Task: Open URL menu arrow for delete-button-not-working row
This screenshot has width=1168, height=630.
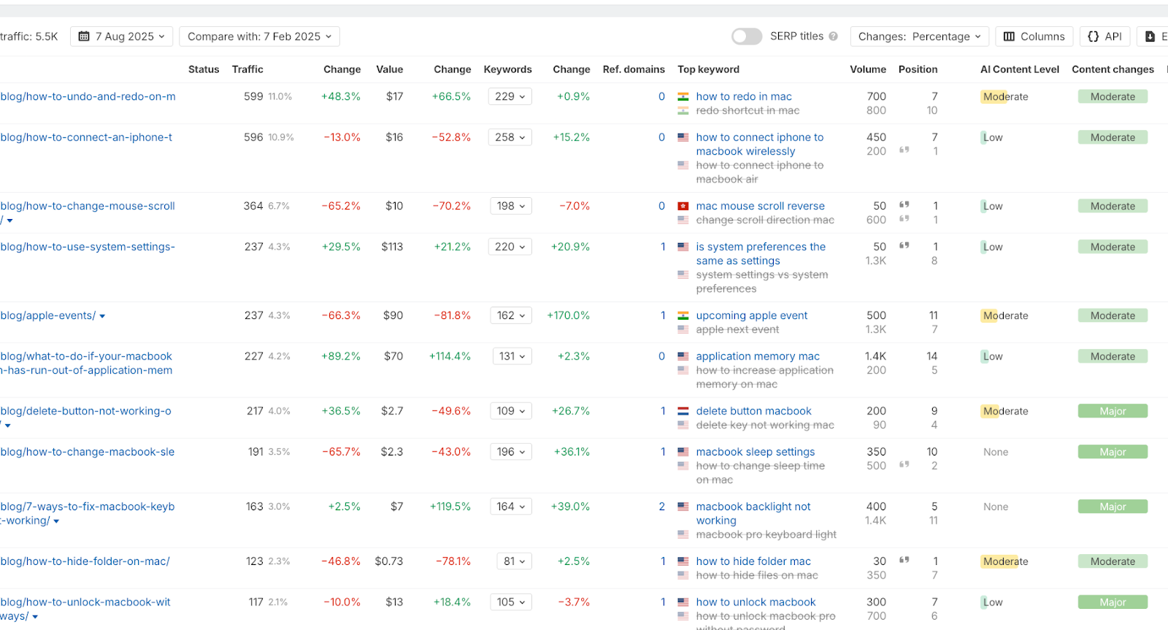Action: (x=8, y=426)
